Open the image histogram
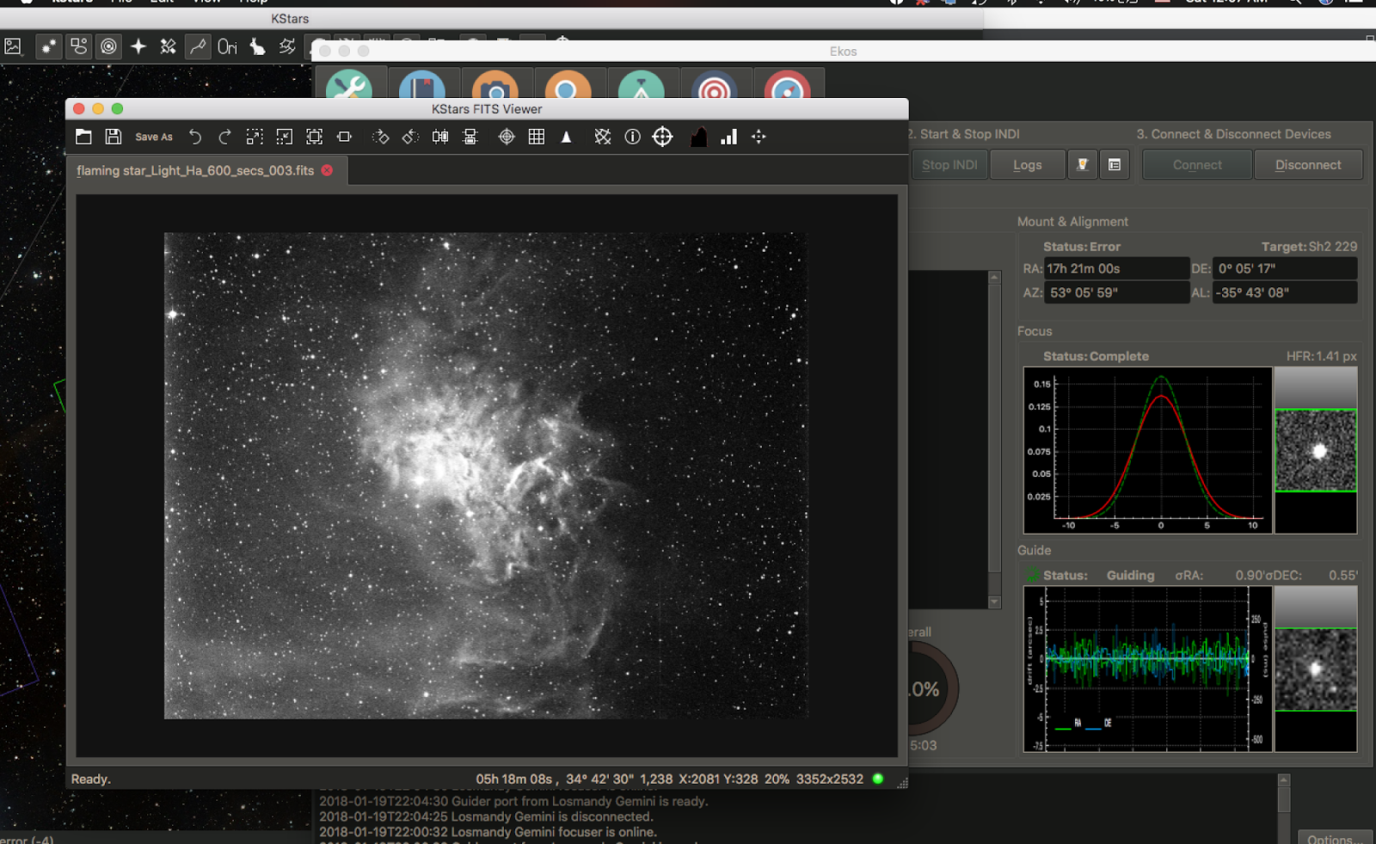 (697, 137)
